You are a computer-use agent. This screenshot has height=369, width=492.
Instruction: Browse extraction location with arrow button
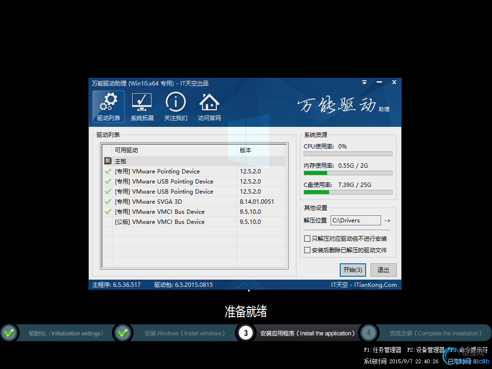point(388,221)
